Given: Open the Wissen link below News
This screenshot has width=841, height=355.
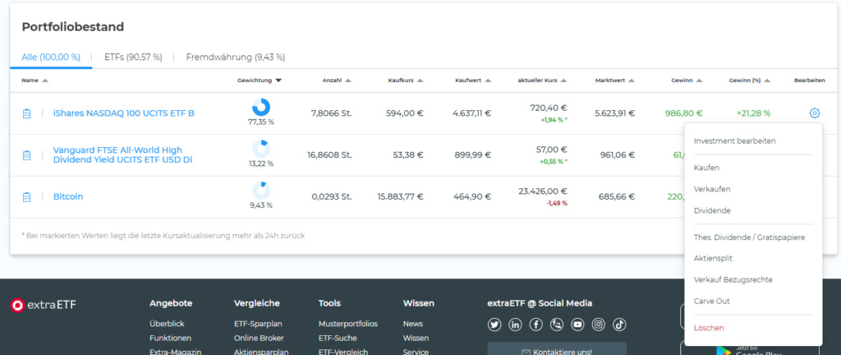Looking at the screenshot, I should pos(416,339).
